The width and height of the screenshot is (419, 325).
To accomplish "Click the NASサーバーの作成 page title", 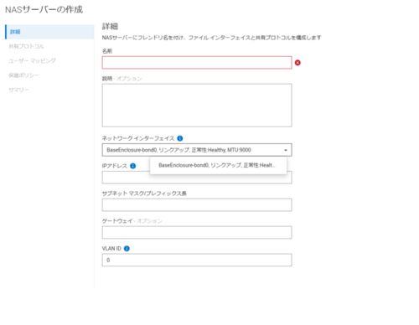I will click(x=44, y=10).
